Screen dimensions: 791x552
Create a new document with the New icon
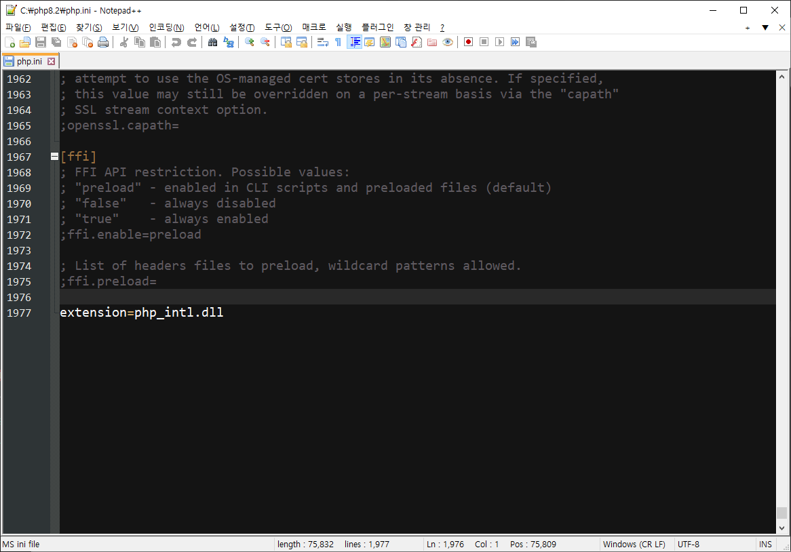[9, 42]
